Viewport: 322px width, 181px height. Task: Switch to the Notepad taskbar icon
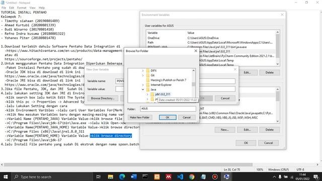[203, 176]
